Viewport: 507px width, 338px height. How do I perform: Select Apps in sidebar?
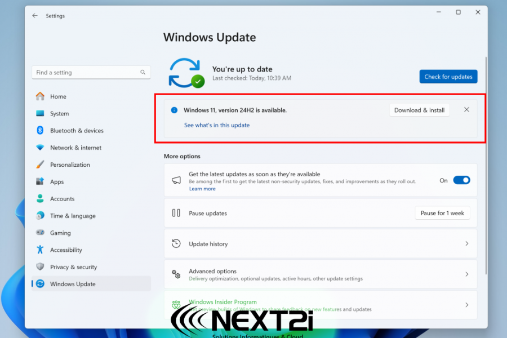pos(91,181)
